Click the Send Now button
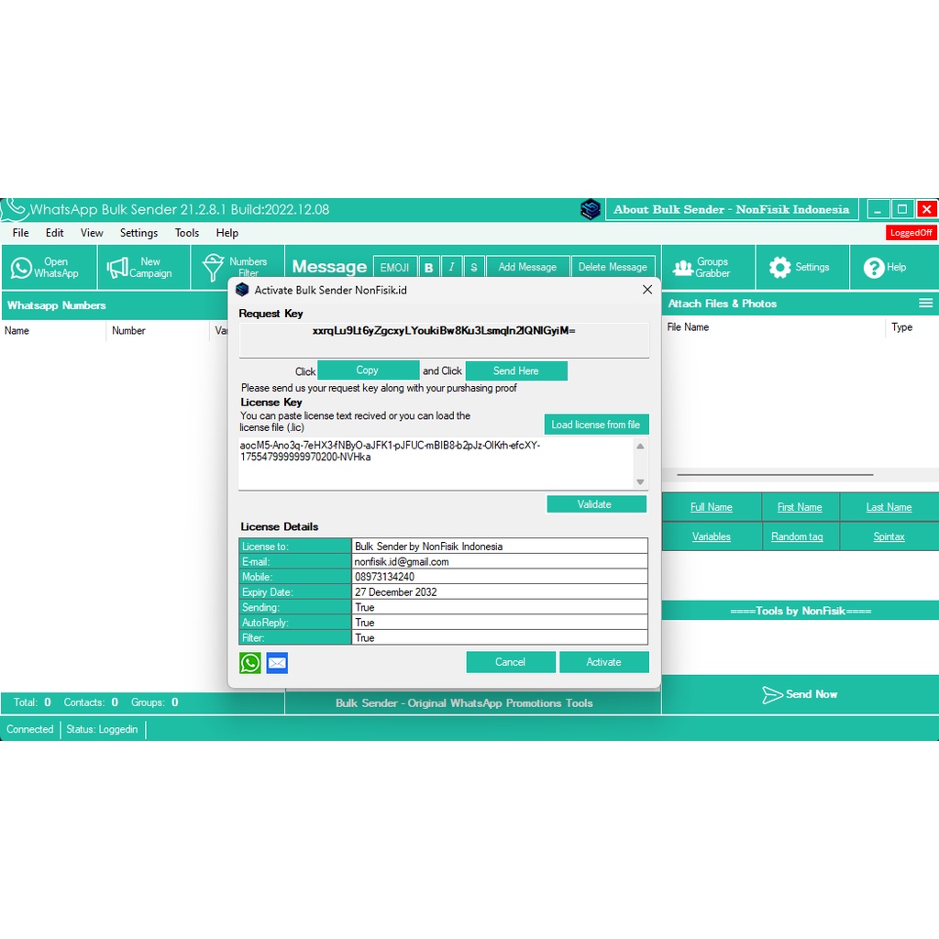The height and width of the screenshot is (939, 939). click(x=800, y=694)
